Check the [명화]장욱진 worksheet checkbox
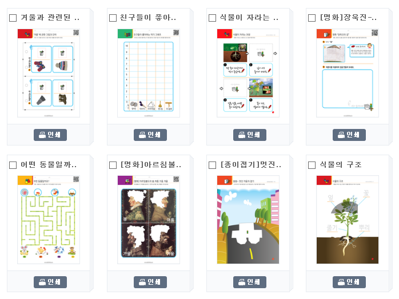 click(312, 18)
